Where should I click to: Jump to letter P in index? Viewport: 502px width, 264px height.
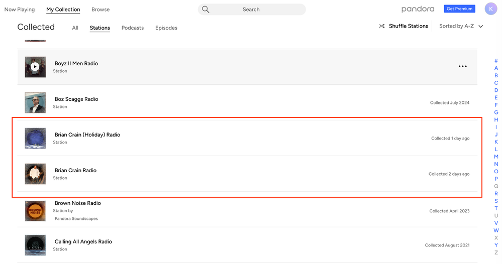tap(496, 179)
